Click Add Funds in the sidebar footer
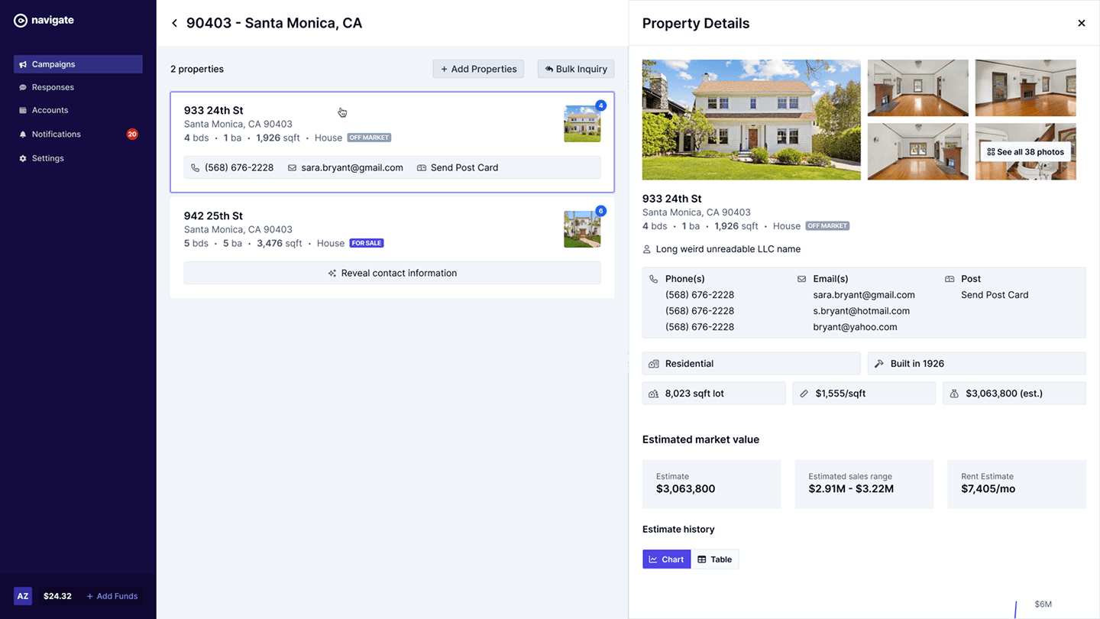Image resolution: width=1100 pixels, height=619 pixels. click(x=112, y=596)
